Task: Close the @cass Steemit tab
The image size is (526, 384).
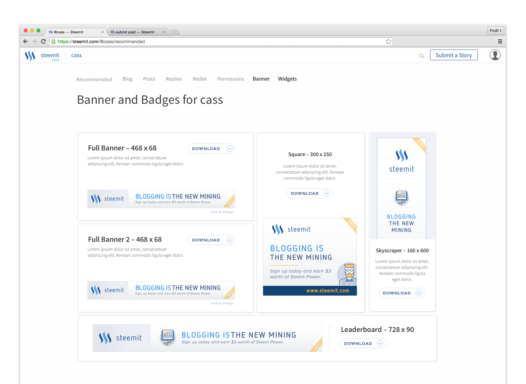Action: (102, 32)
